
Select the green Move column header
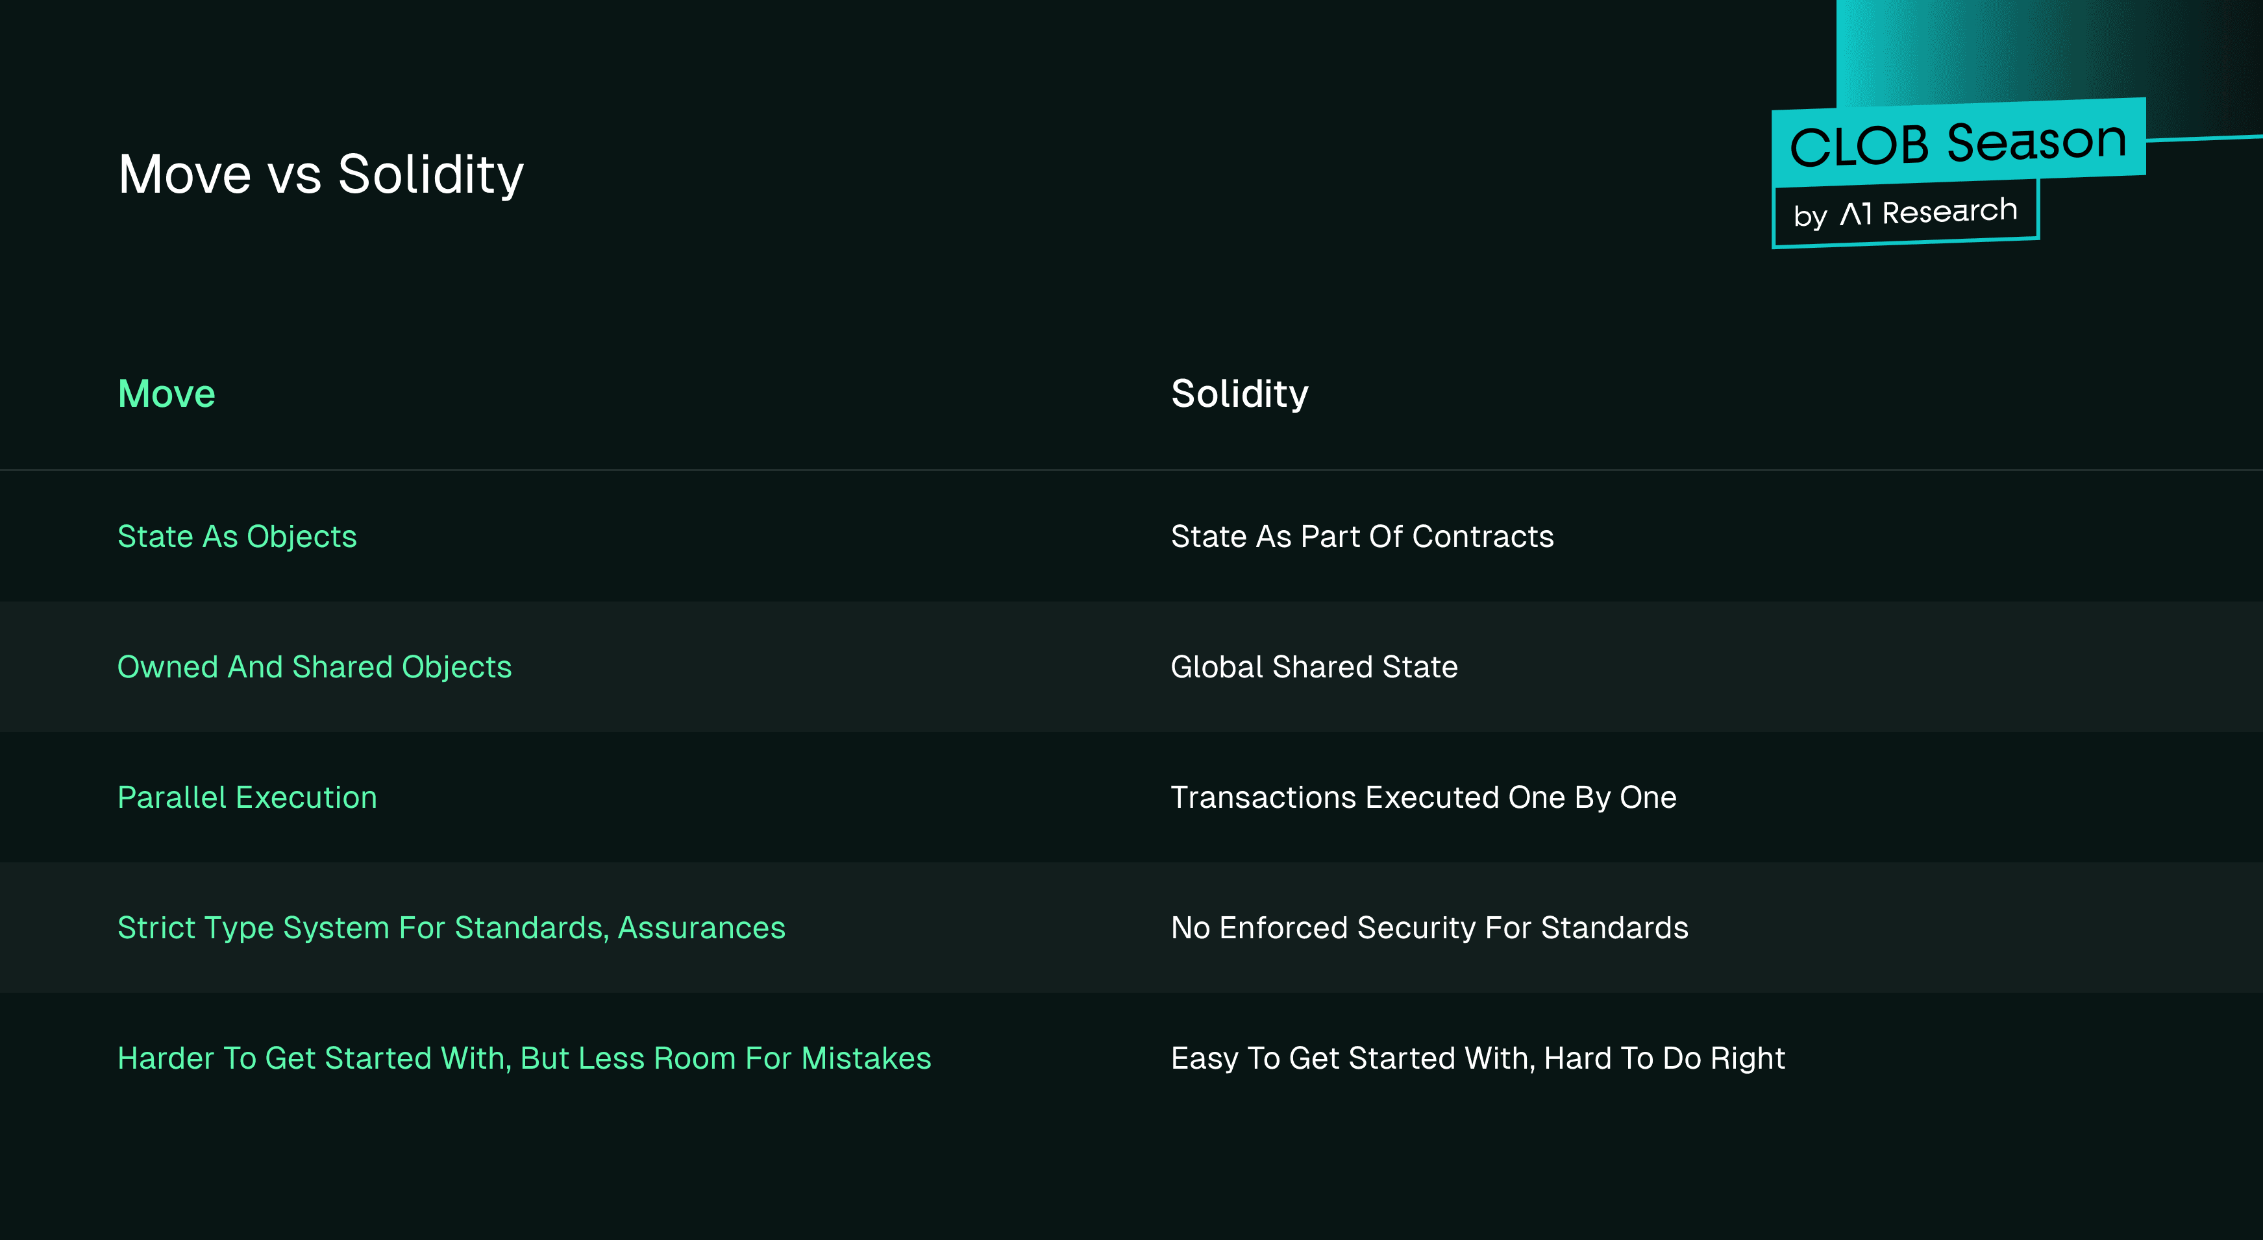tap(166, 393)
